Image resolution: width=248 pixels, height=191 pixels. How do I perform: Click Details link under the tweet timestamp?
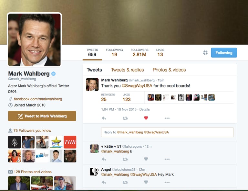click(144, 109)
